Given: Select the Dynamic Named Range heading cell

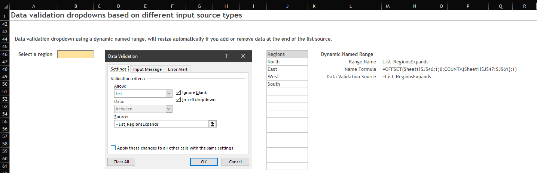Looking at the screenshot, I should tap(347, 54).
